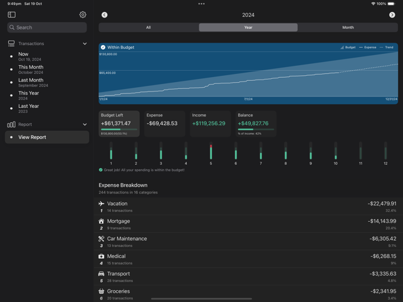Focus the Search input field

[47, 27]
